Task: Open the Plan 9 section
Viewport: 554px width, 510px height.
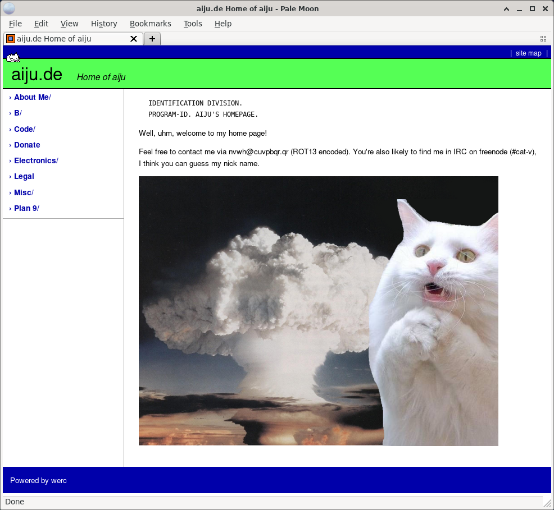Action: [x=25, y=208]
